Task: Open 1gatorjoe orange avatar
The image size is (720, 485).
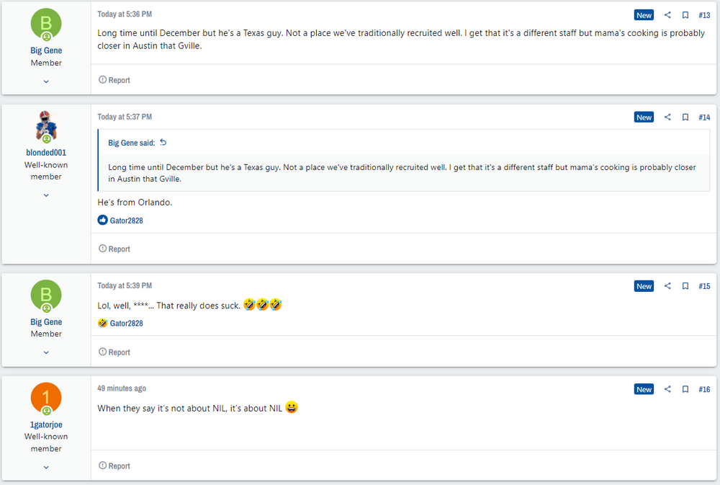Action: [x=46, y=399]
